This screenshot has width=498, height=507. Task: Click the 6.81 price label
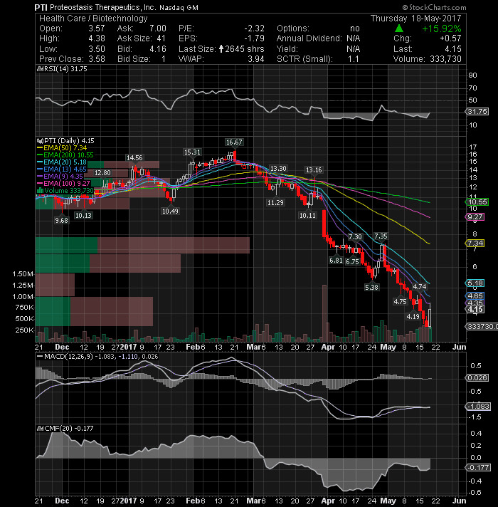point(336,261)
